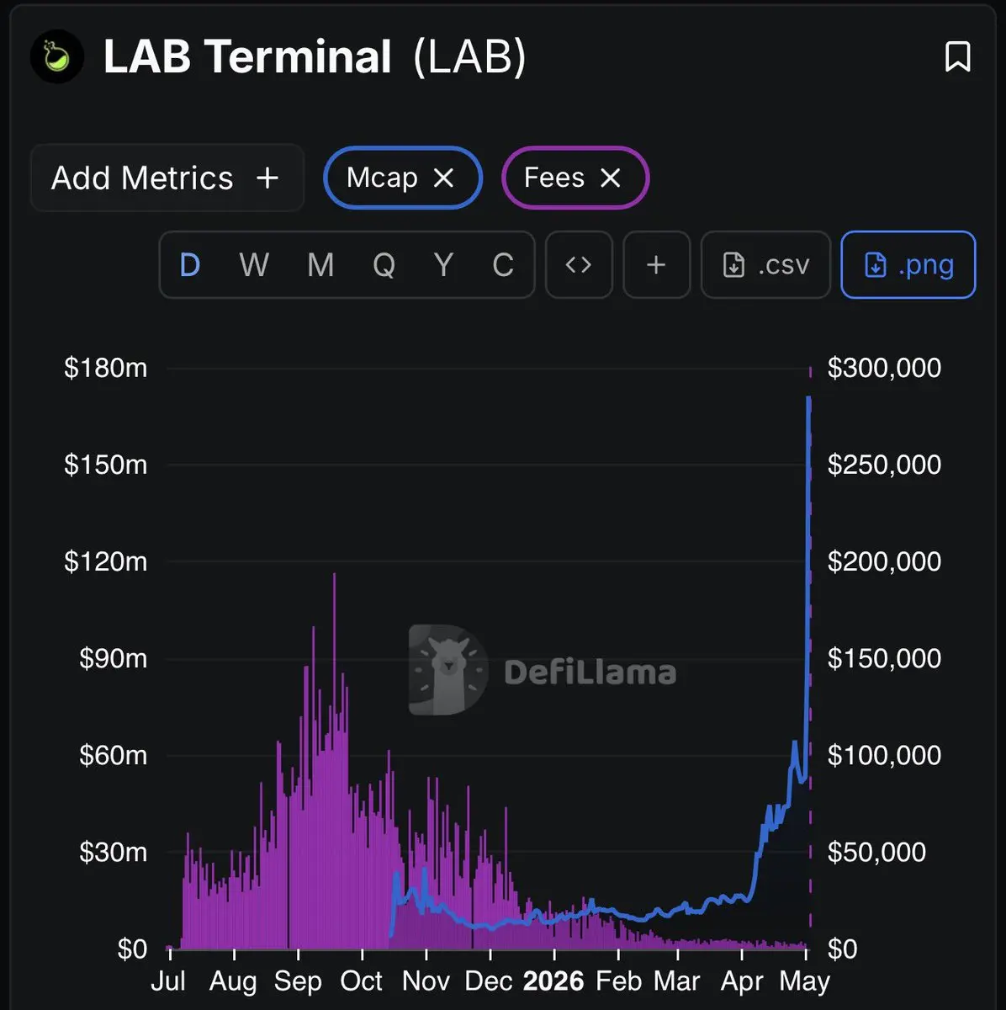Click the Jul x-axis label

click(x=168, y=981)
